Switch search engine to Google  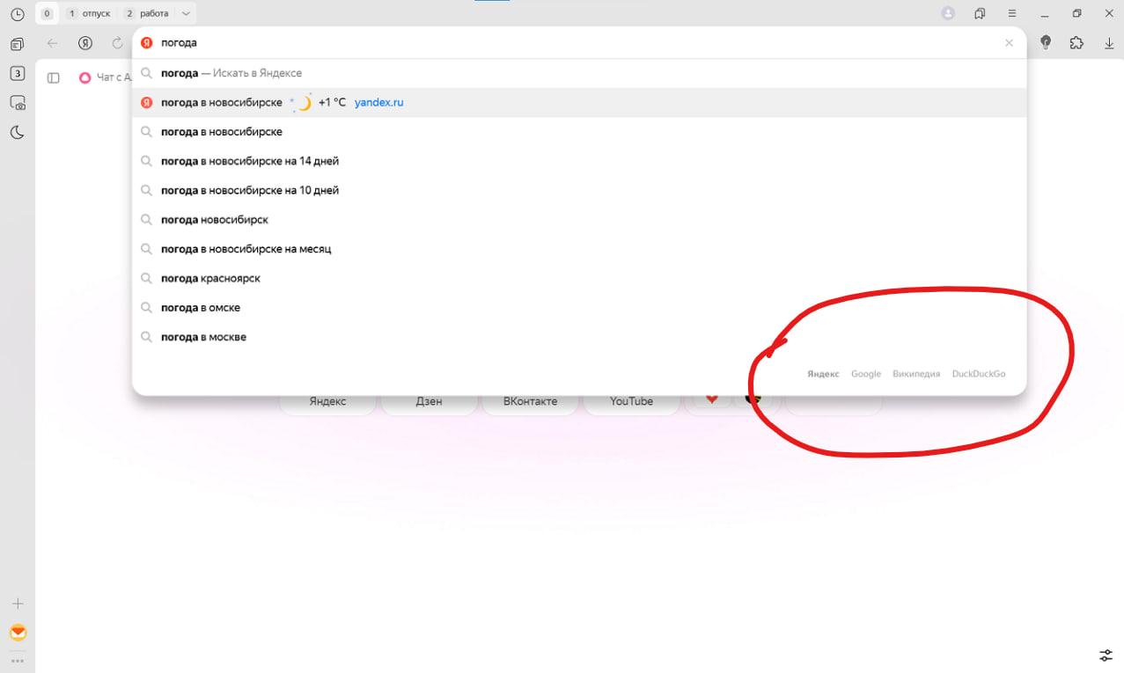point(866,374)
